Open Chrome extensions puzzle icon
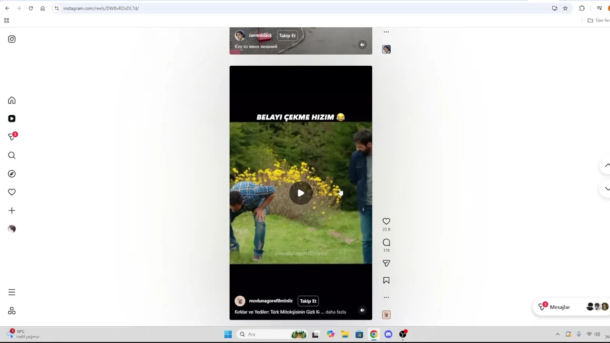The height and width of the screenshot is (343, 610). click(582, 8)
